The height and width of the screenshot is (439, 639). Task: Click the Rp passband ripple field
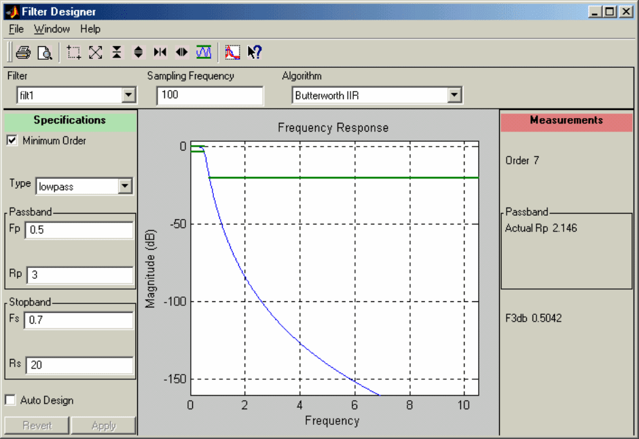click(80, 275)
